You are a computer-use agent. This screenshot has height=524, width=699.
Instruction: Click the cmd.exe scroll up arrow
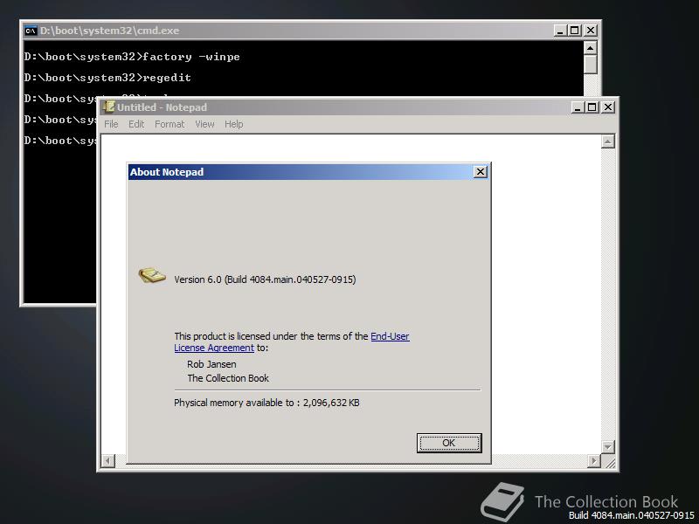[591, 48]
